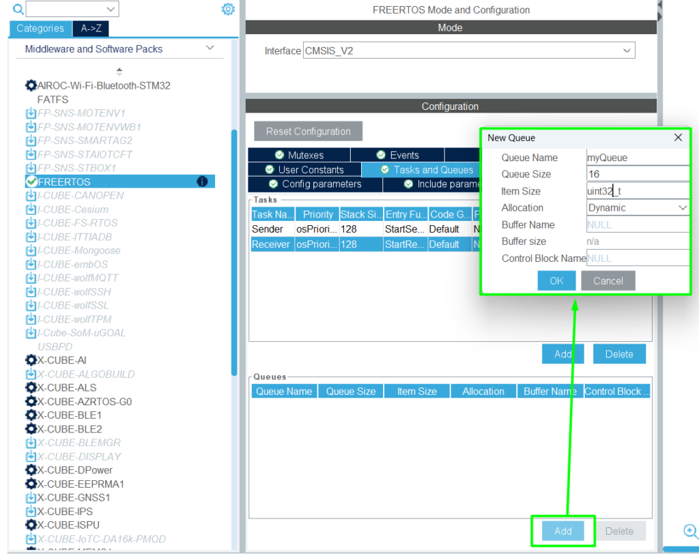
Task: Click the gear icon next to X-CUBE-AI
Action: pyautogui.click(x=31, y=360)
